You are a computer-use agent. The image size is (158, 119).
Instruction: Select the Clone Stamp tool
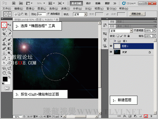[x=4, y=44]
